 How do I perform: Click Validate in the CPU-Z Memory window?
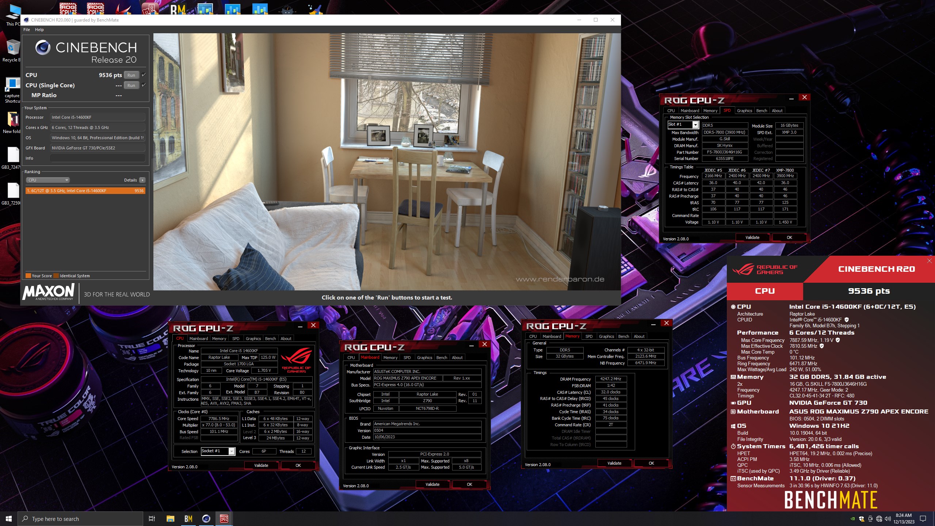(614, 463)
